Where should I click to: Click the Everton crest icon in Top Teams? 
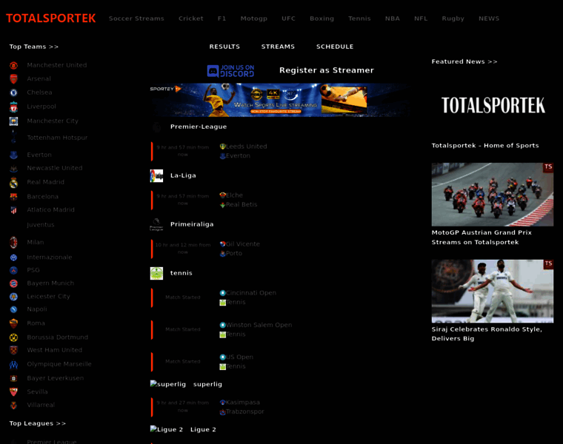[13, 155]
